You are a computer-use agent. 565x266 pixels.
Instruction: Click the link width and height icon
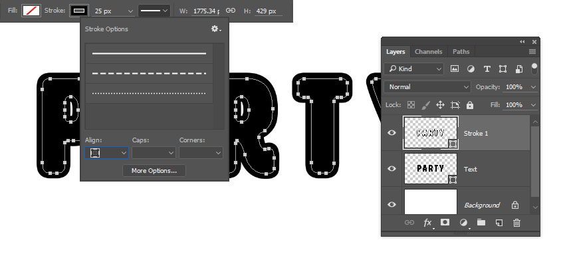[x=231, y=11]
